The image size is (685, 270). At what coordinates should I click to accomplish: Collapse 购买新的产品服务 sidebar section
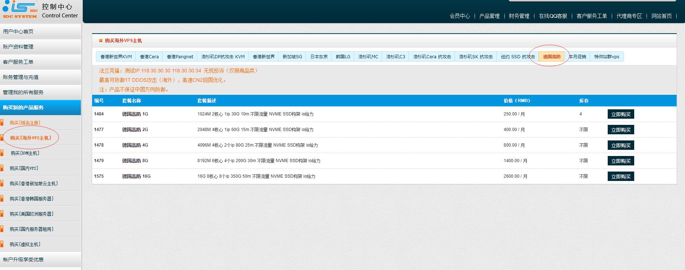click(x=40, y=107)
